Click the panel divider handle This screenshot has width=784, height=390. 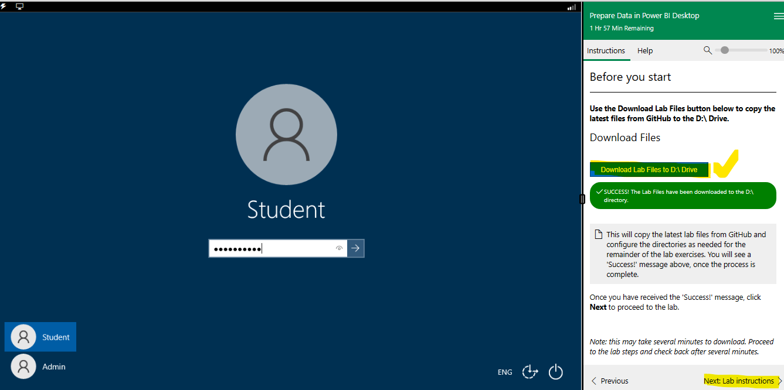click(x=582, y=199)
